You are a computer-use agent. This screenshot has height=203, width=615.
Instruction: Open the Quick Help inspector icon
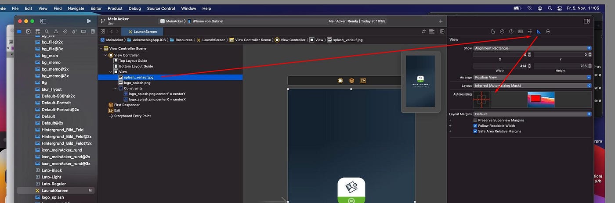(511, 32)
